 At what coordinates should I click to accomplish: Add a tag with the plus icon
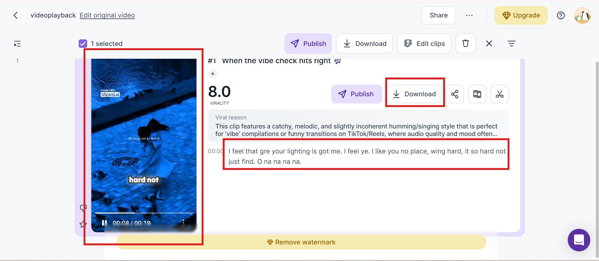click(x=212, y=74)
